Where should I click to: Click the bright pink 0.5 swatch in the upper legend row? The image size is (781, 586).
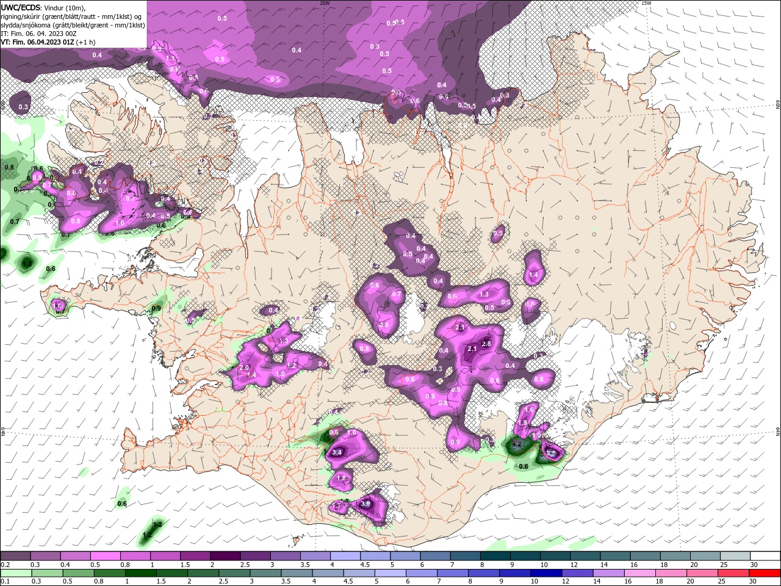[x=105, y=556]
